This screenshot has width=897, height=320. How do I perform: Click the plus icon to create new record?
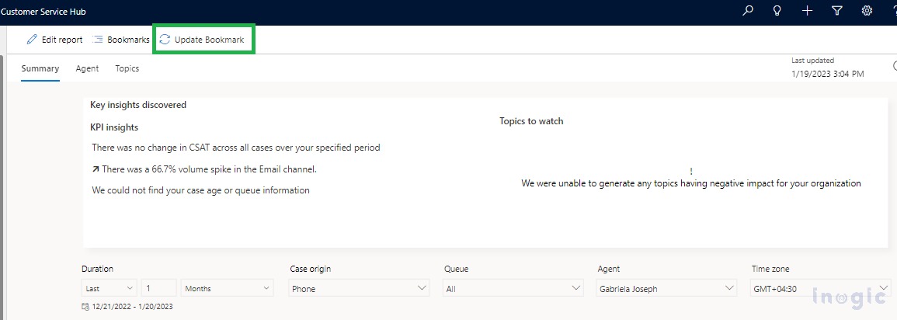(x=807, y=11)
